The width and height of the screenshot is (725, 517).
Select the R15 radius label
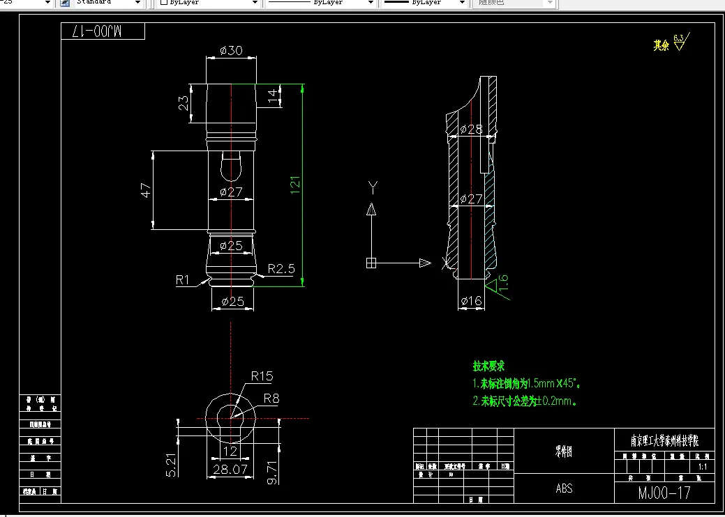(x=262, y=376)
